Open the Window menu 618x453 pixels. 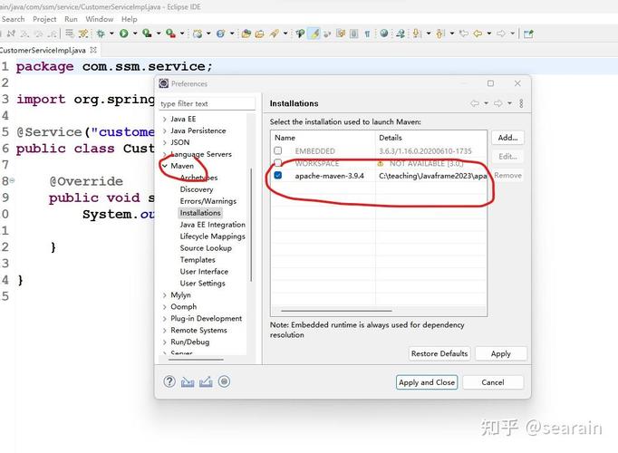point(100,19)
